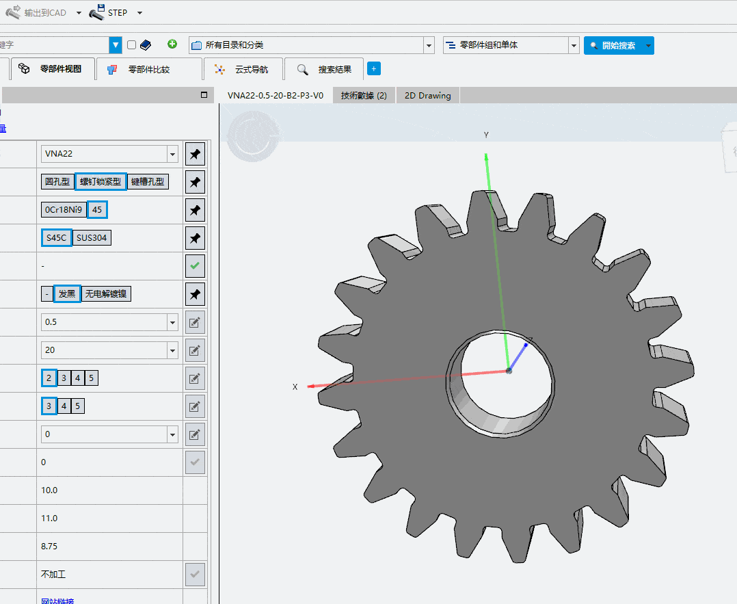Image resolution: width=737 pixels, height=604 pixels.
Task: Open the 网站链接 website link
Action: pyautogui.click(x=57, y=601)
